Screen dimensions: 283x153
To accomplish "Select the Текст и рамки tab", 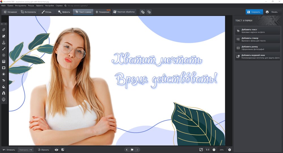I will pos(83,12).
